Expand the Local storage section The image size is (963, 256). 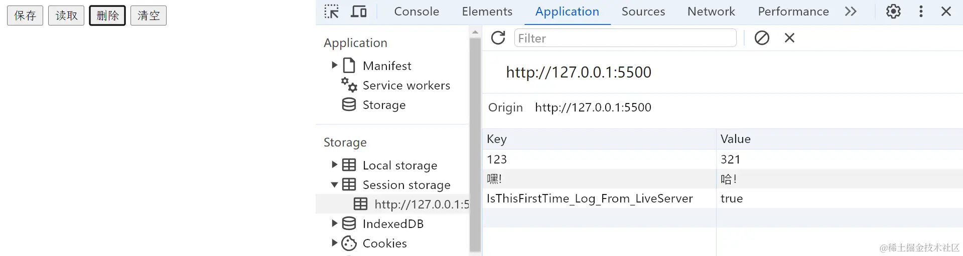tap(334, 164)
